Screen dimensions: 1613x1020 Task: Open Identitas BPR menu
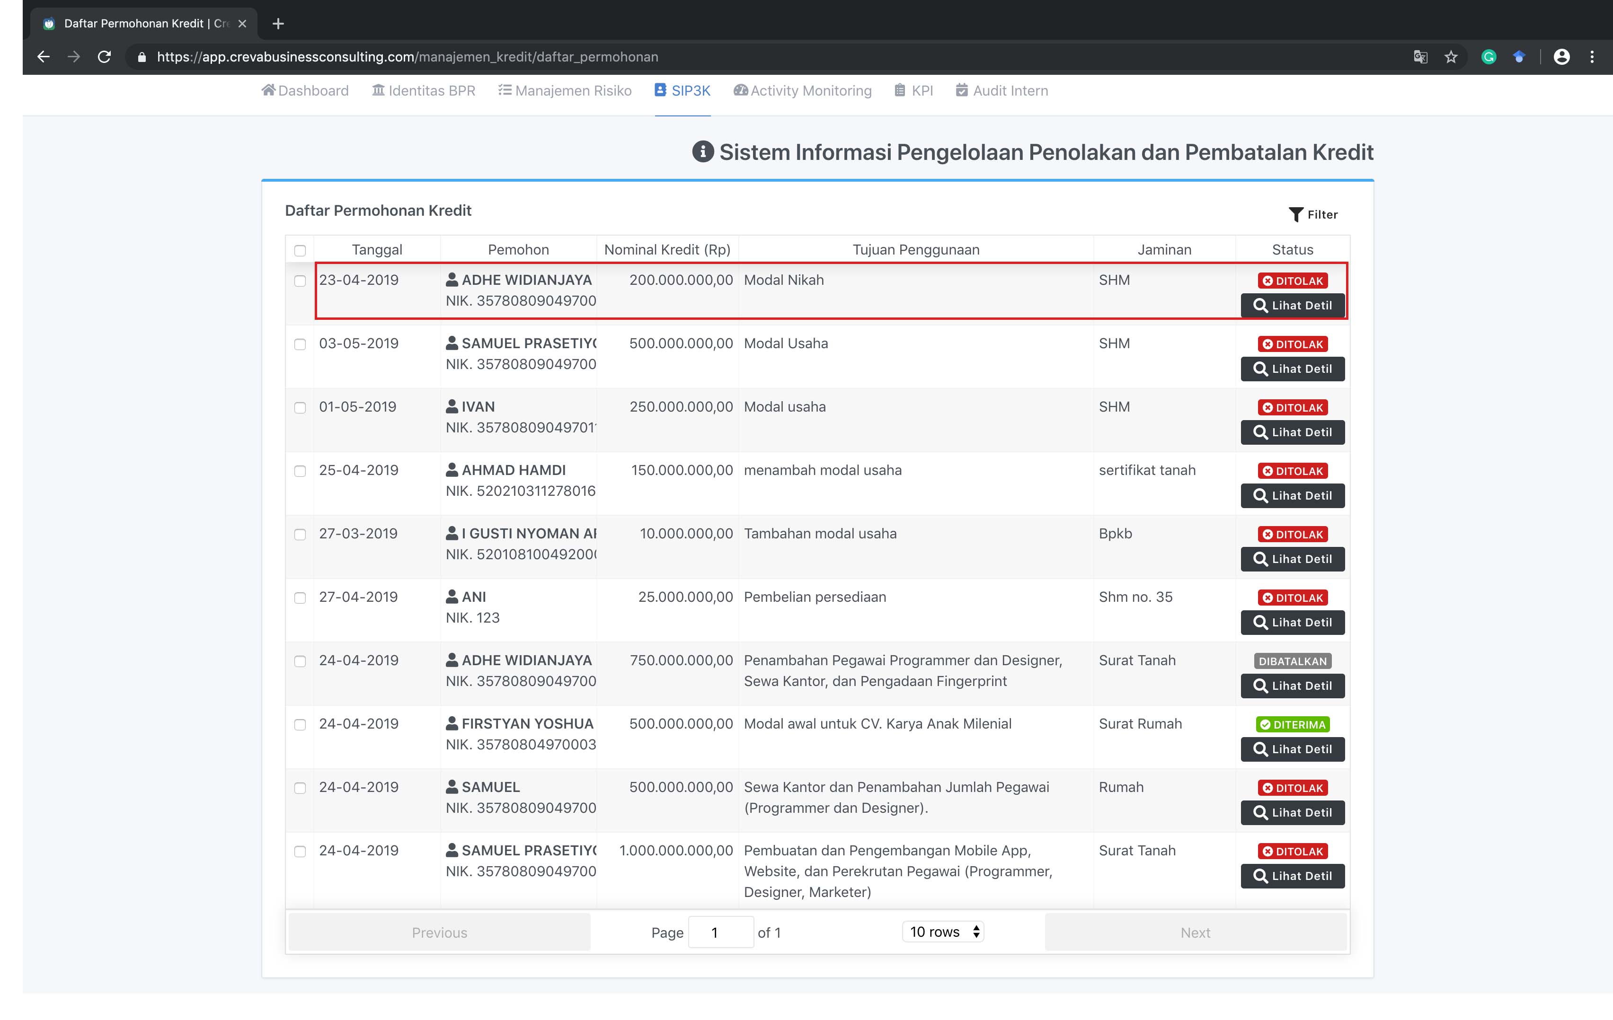click(423, 90)
